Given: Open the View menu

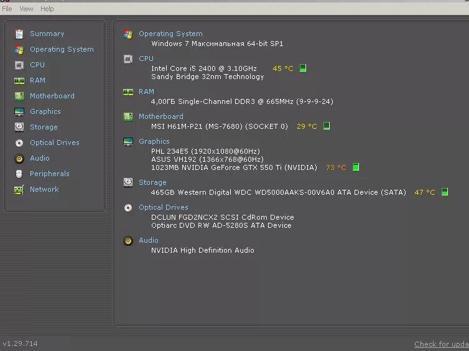Looking at the screenshot, I should coord(26,9).
